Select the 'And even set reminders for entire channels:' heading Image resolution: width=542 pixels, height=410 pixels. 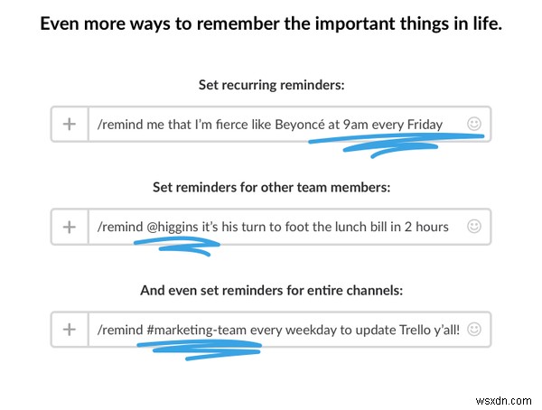[272, 291]
